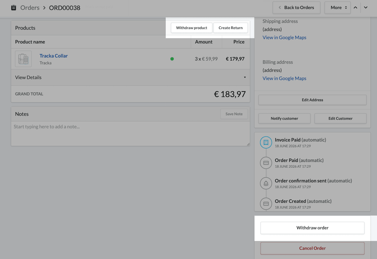Click the Orders clipboard icon
377x259 pixels.
coord(13,8)
